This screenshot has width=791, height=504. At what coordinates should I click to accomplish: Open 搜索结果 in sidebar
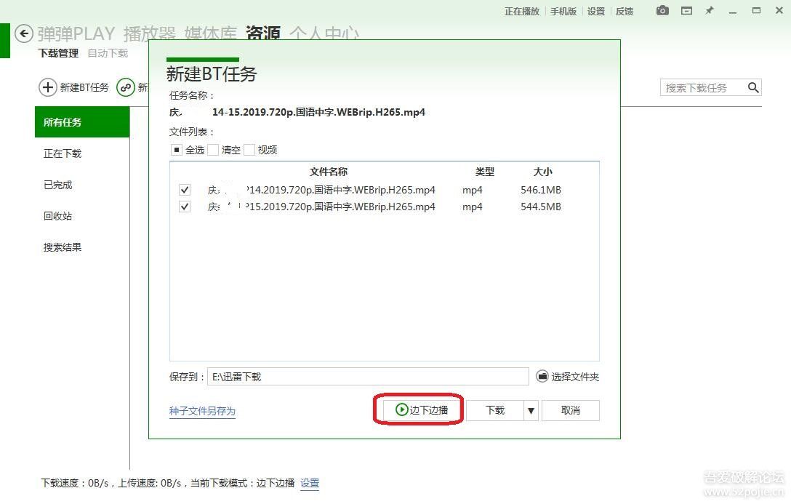62,247
